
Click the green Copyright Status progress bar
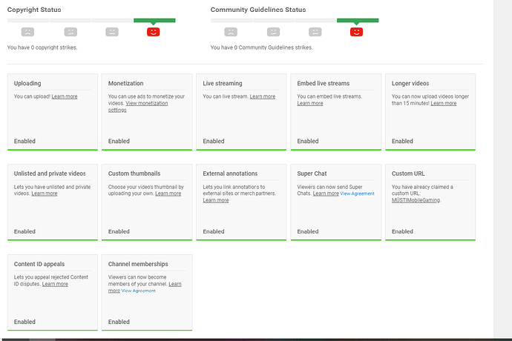[x=154, y=21]
